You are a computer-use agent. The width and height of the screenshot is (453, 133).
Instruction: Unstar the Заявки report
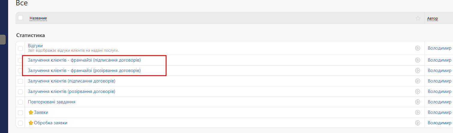pos(31,112)
